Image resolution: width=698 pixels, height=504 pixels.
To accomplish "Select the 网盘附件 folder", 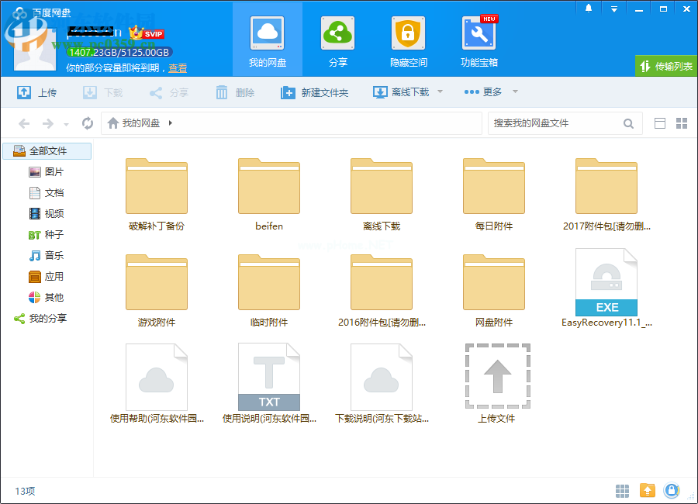I will [x=494, y=291].
